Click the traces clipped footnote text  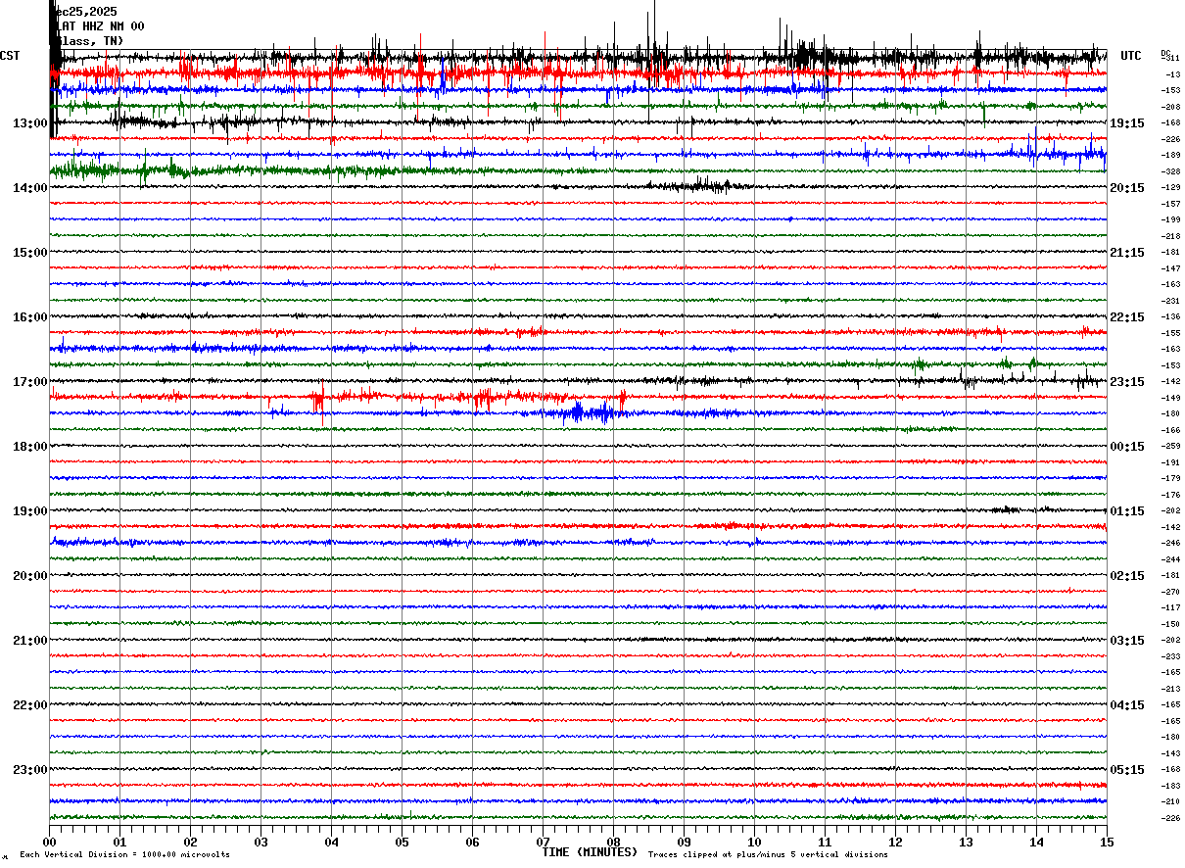(768, 854)
